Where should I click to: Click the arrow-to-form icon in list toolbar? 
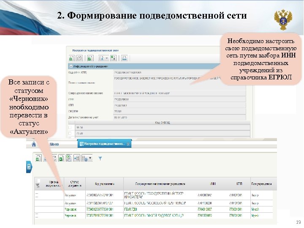(77, 158)
